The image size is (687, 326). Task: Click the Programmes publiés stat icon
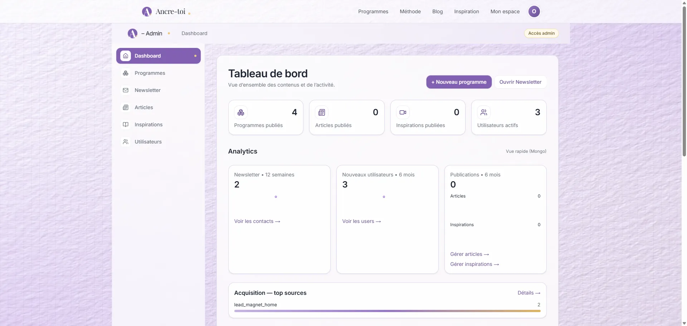coord(241,112)
